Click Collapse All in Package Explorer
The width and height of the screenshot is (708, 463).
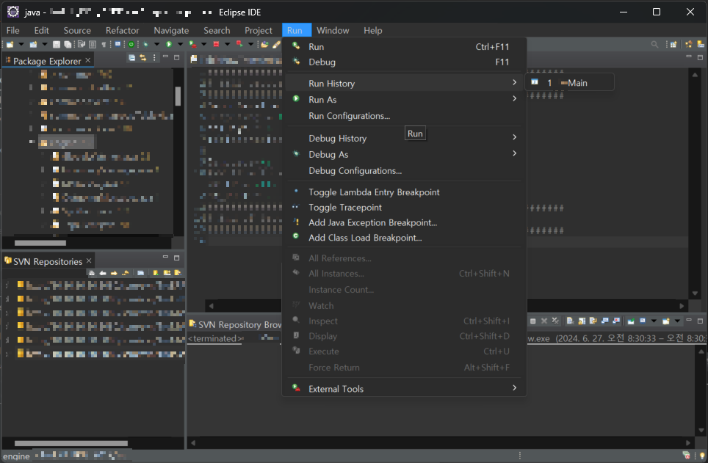pos(132,58)
